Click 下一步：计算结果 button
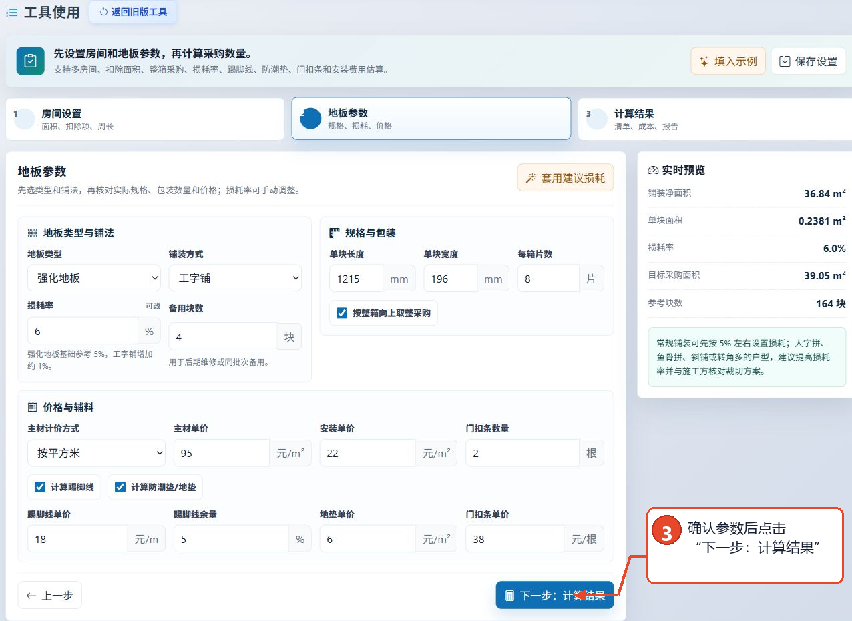852x621 pixels. coord(554,595)
